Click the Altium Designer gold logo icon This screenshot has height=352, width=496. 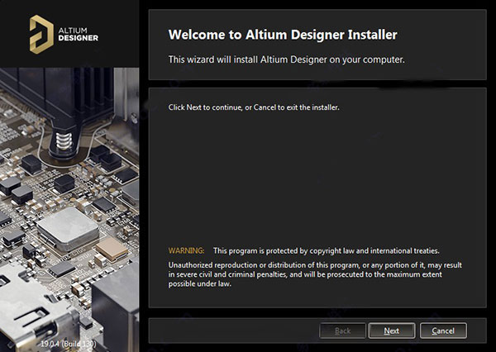click(x=41, y=34)
